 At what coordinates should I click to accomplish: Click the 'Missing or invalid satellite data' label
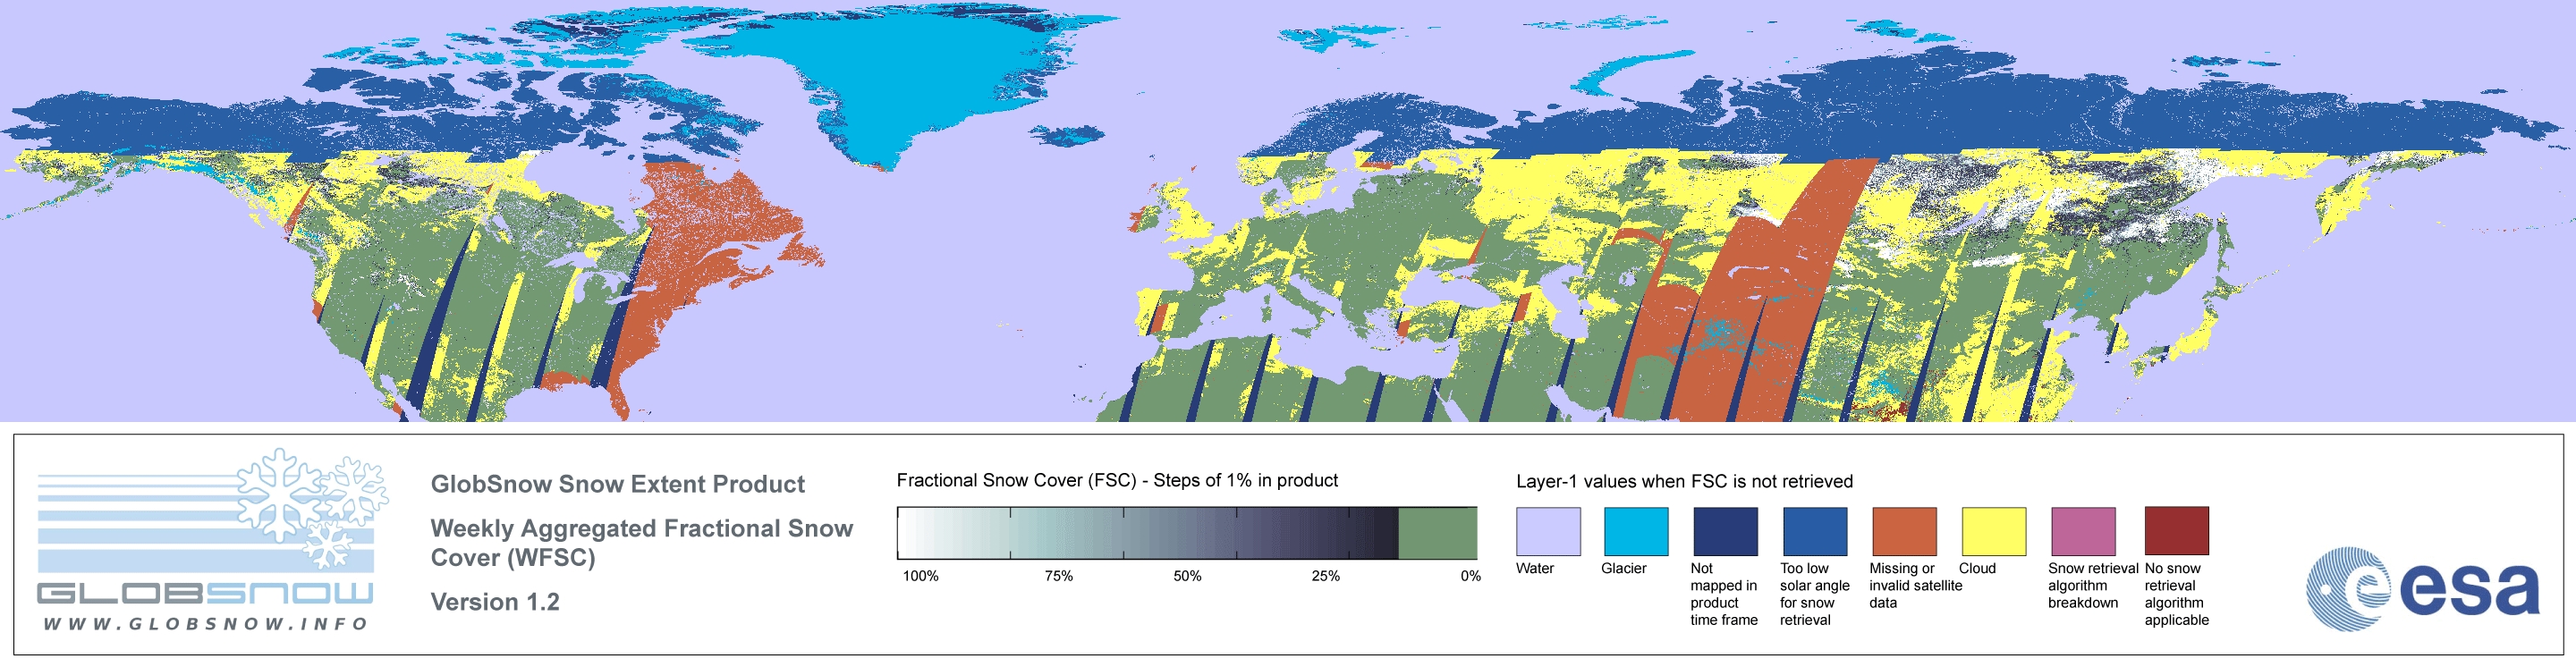tap(1915, 585)
